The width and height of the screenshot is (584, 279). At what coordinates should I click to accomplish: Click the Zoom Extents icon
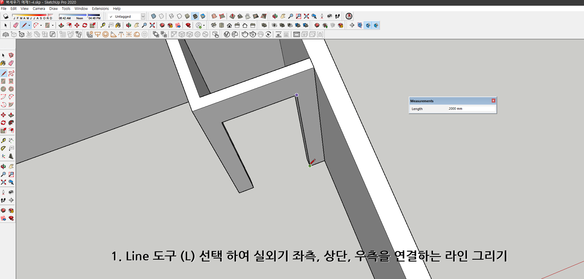tap(152, 25)
